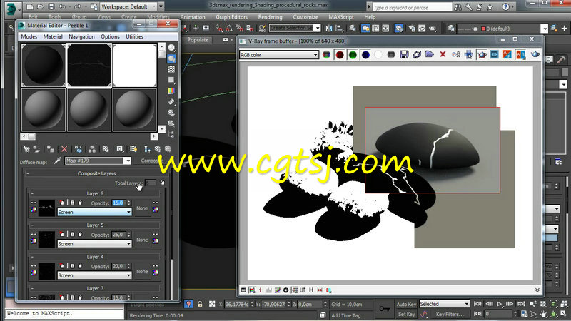
Task: Clear the frame buffer image
Action: tap(443, 55)
